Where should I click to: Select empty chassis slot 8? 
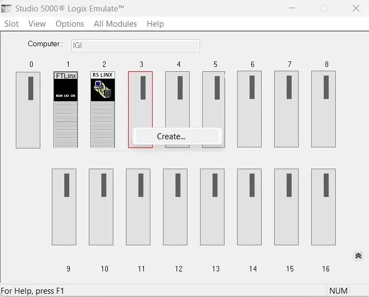coord(324,109)
